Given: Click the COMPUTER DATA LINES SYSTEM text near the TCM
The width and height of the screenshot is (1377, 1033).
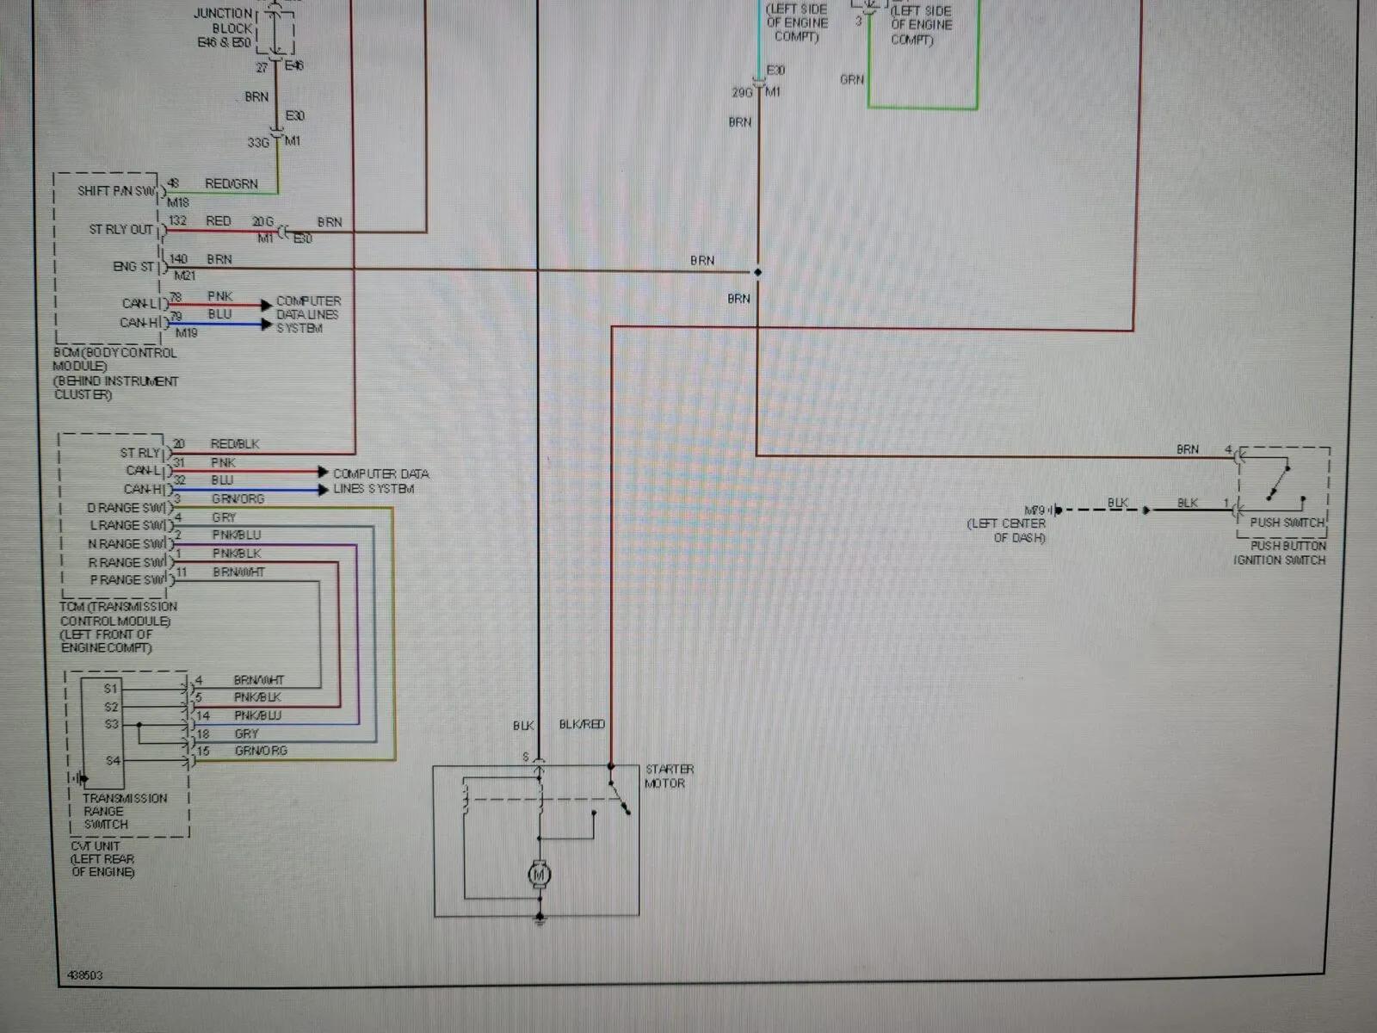Looking at the screenshot, I should click(380, 481).
